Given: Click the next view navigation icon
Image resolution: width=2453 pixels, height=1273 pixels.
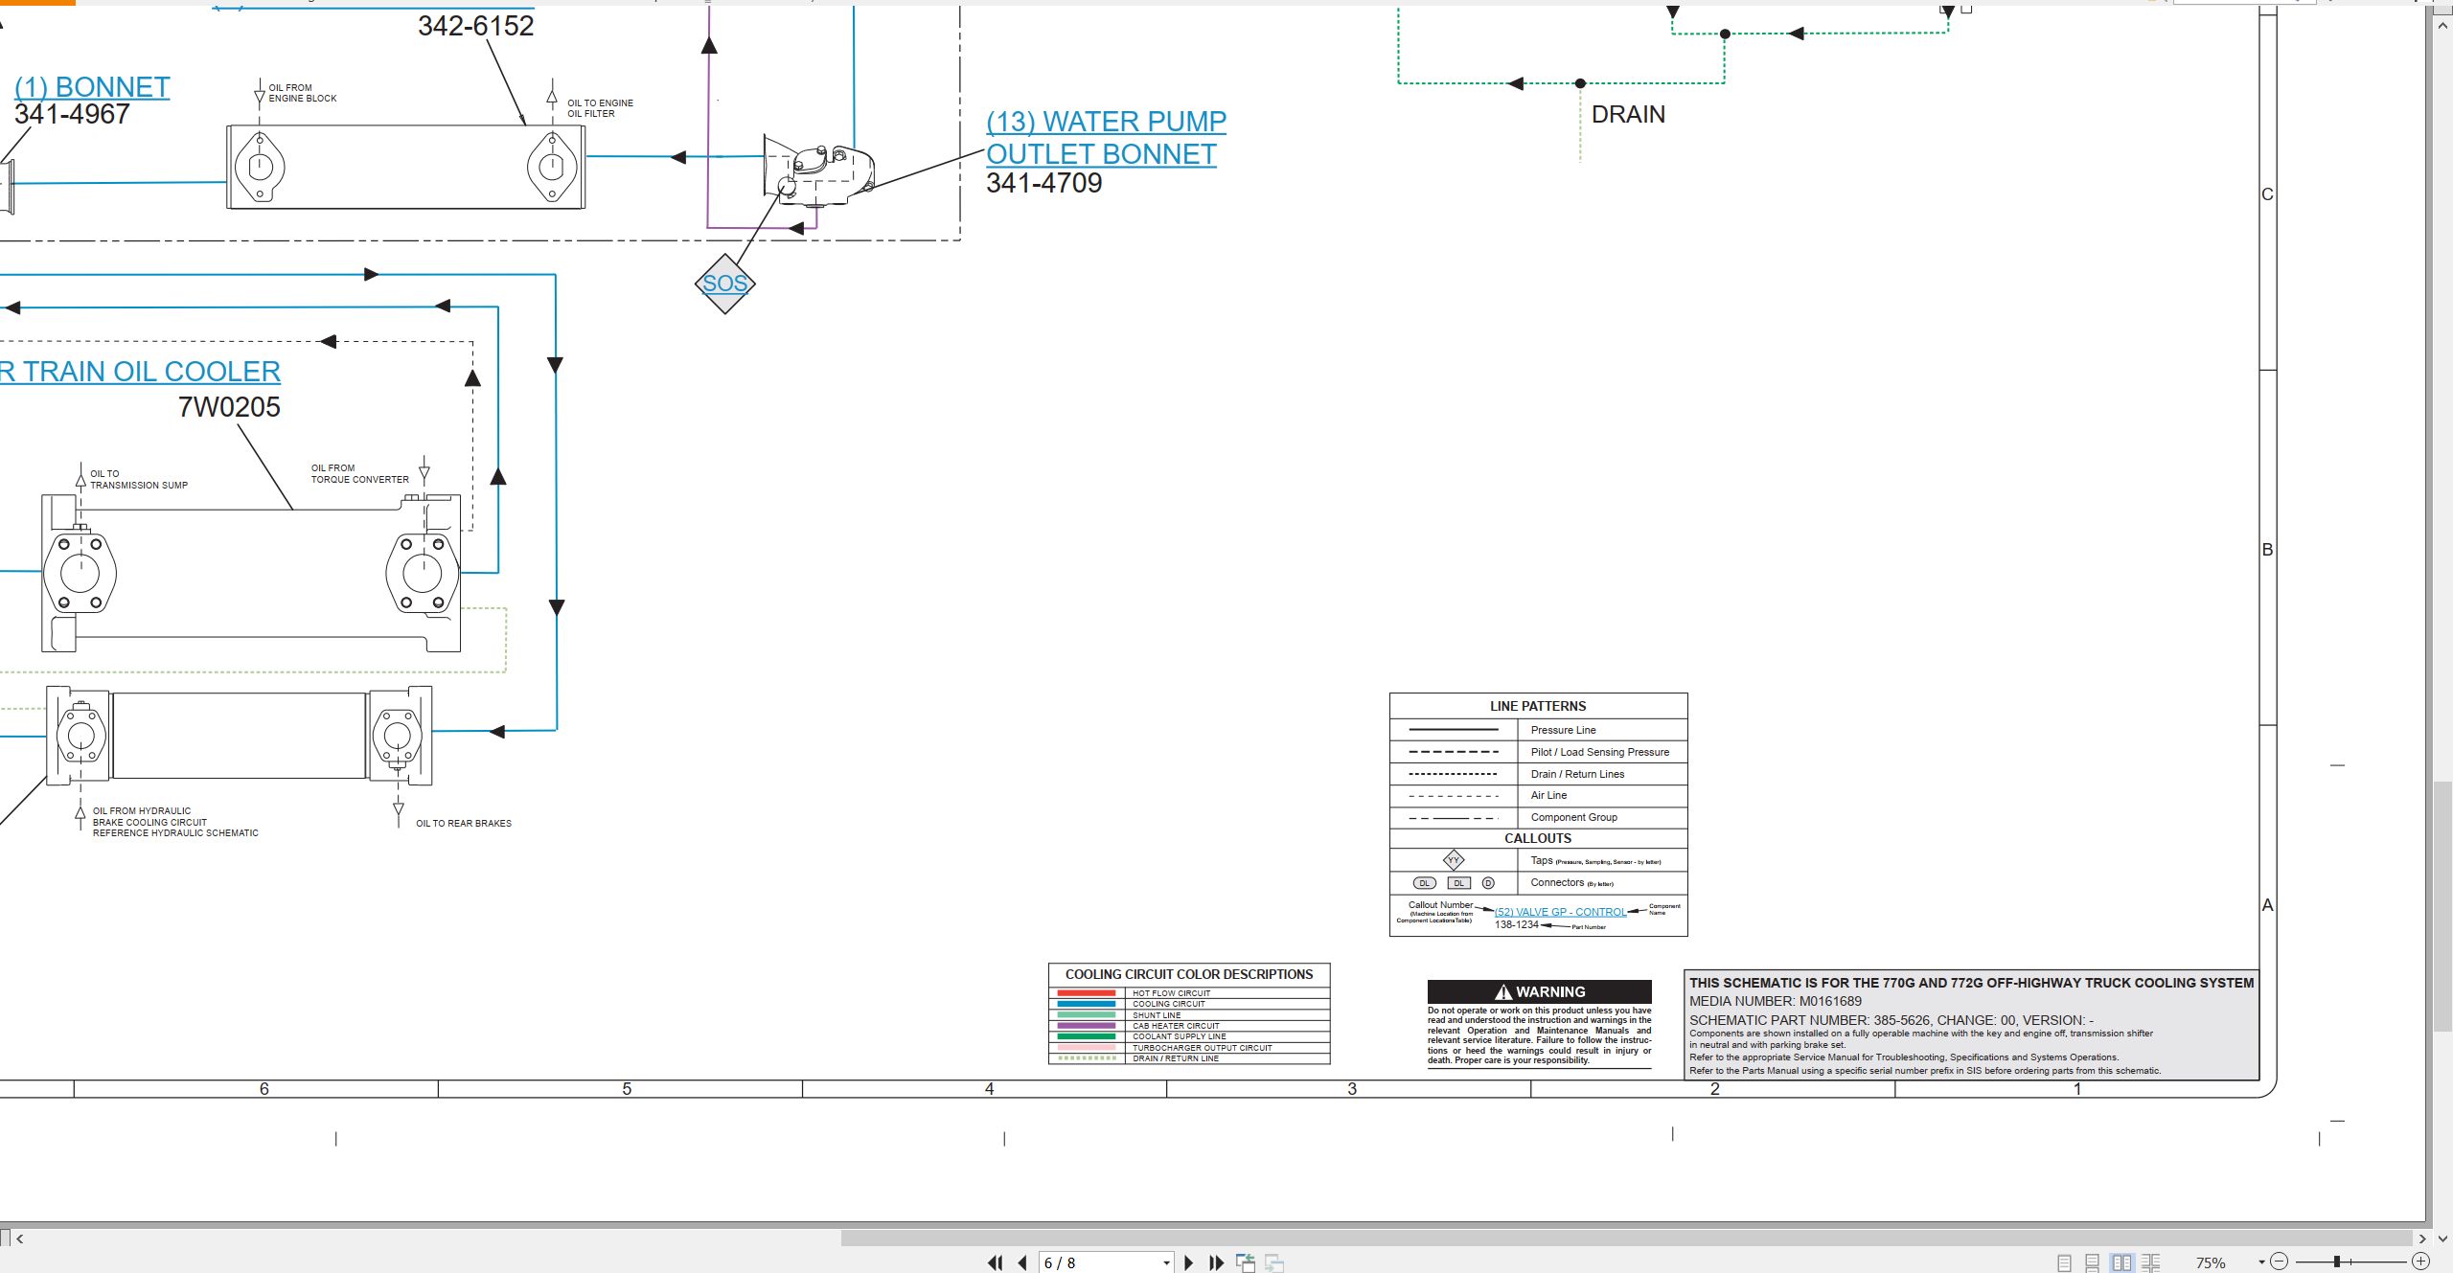Looking at the screenshot, I should pyautogui.click(x=1274, y=1262).
